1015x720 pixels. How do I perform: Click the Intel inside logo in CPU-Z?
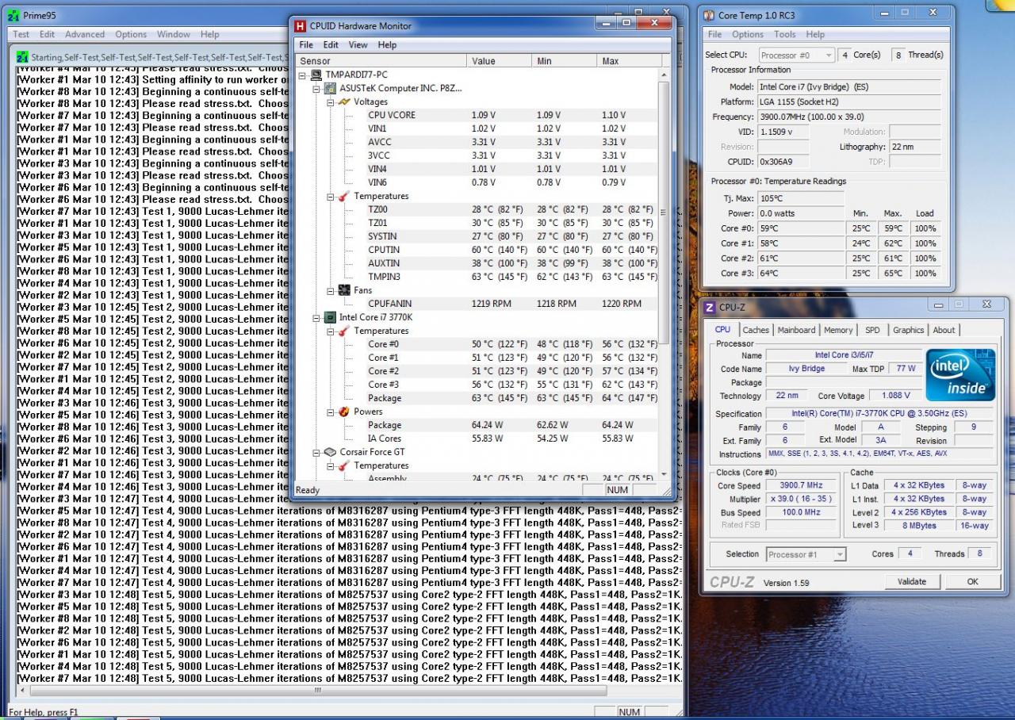(x=960, y=376)
